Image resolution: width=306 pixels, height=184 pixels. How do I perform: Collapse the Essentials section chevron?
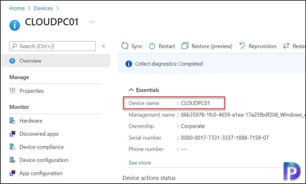pos(131,90)
